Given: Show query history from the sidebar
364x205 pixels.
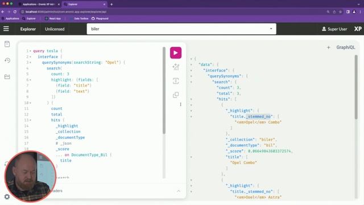Looking at the screenshot, I should [7, 60].
